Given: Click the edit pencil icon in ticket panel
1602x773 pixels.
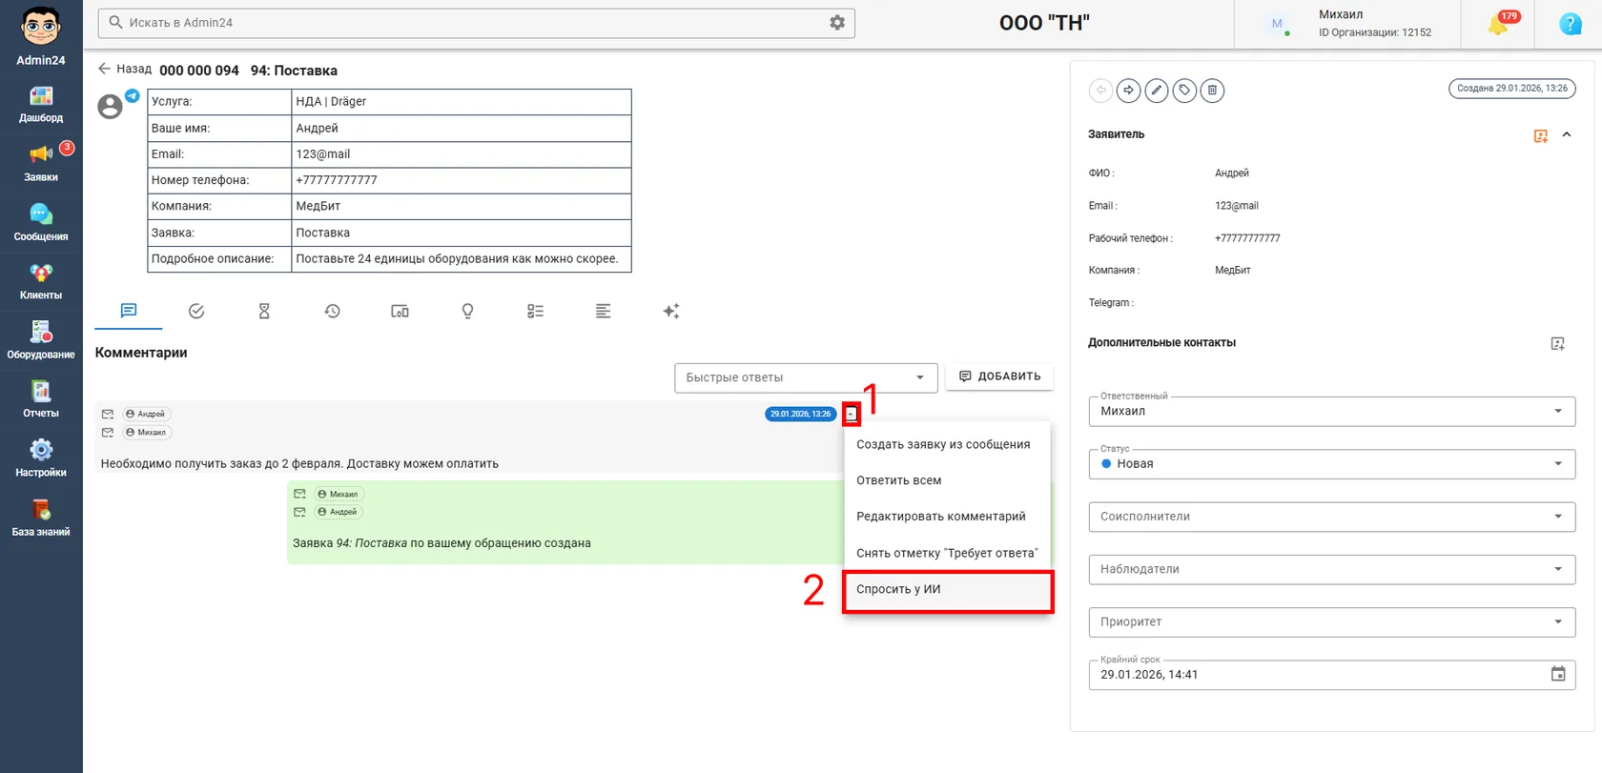Looking at the screenshot, I should point(1157,91).
